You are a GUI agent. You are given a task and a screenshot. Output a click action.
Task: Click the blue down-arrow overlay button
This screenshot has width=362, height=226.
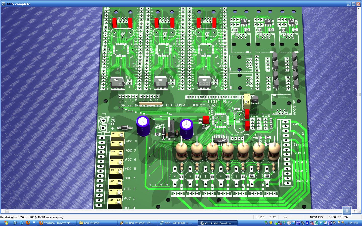point(347,210)
